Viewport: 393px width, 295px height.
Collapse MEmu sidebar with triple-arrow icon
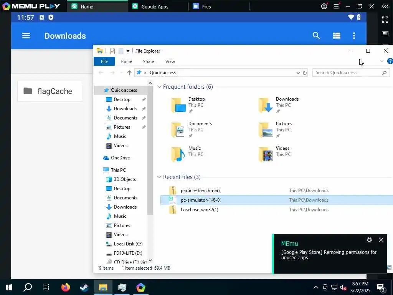(x=385, y=6)
